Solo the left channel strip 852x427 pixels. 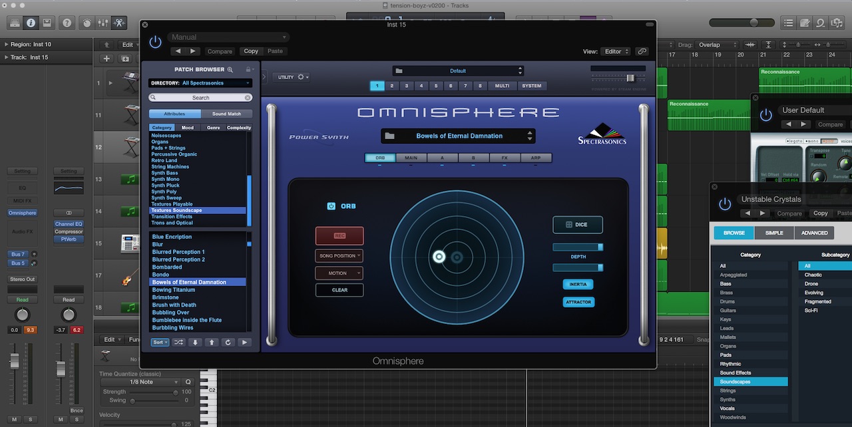[x=29, y=419]
